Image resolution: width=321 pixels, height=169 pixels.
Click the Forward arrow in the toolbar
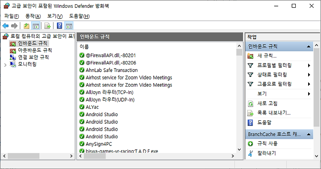point(14,26)
